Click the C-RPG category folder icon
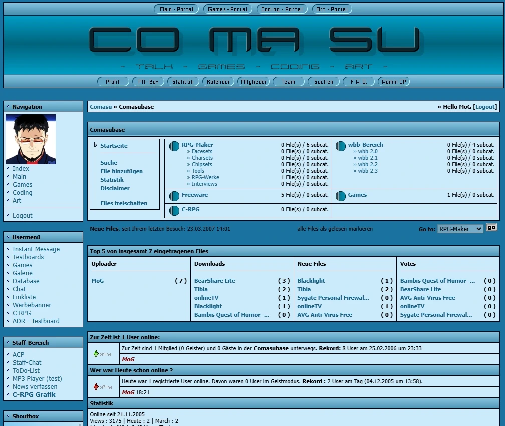This screenshot has width=505, height=426. [x=174, y=210]
